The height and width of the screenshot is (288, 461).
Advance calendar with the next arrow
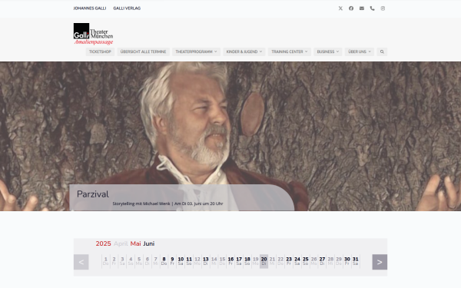point(380,262)
